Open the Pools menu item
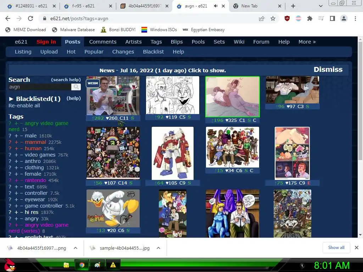The image size is (363, 272). tap(198, 42)
